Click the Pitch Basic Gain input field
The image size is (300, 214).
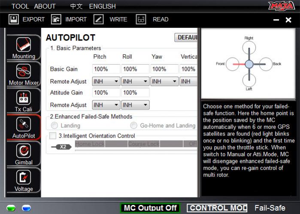click(x=106, y=69)
